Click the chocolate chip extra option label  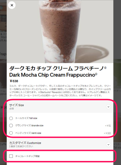[x=27, y=156]
